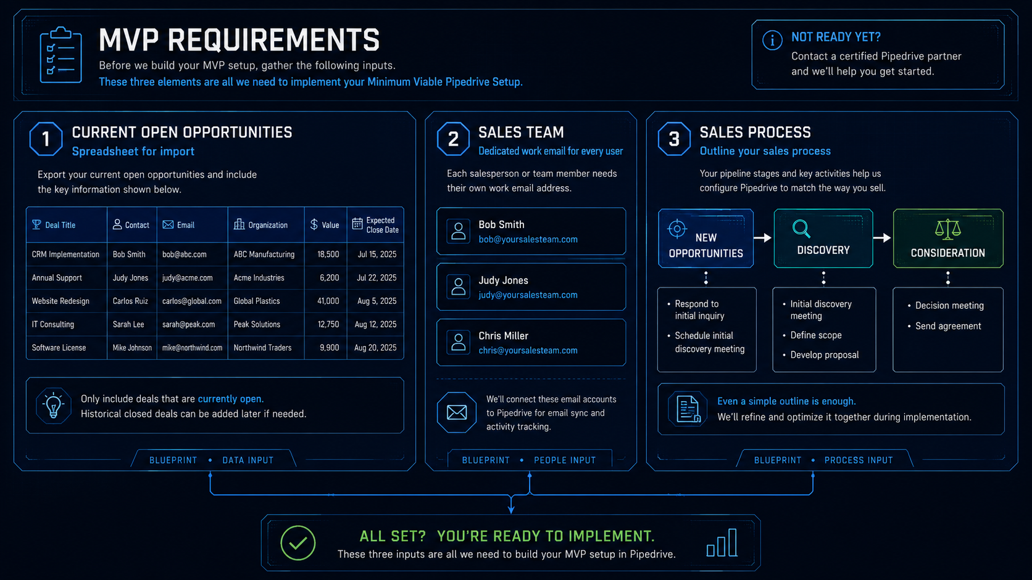The width and height of the screenshot is (1032, 580).
Task: Click Judy Jones's user avatar icon
Action: tap(459, 287)
